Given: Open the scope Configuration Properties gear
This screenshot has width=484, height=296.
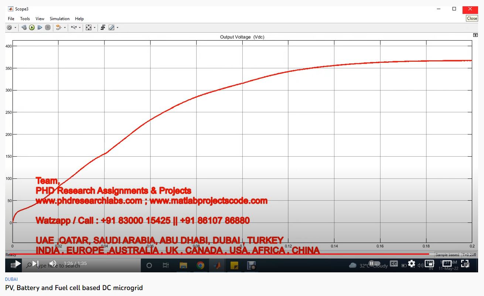Looking at the screenshot, I should point(9,27).
